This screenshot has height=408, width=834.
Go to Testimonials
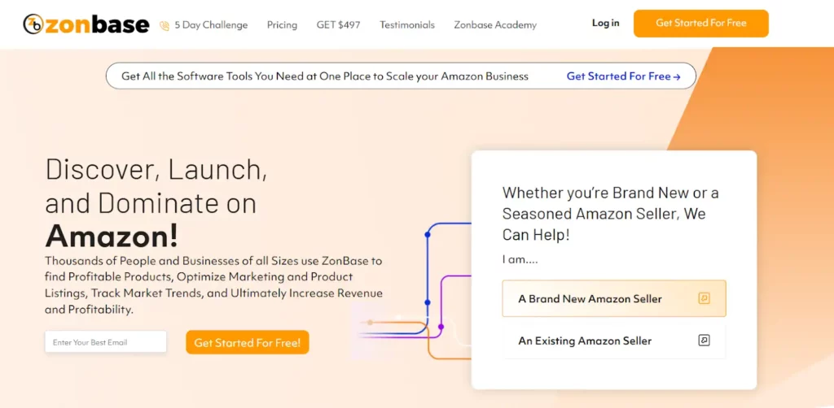(407, 25)
